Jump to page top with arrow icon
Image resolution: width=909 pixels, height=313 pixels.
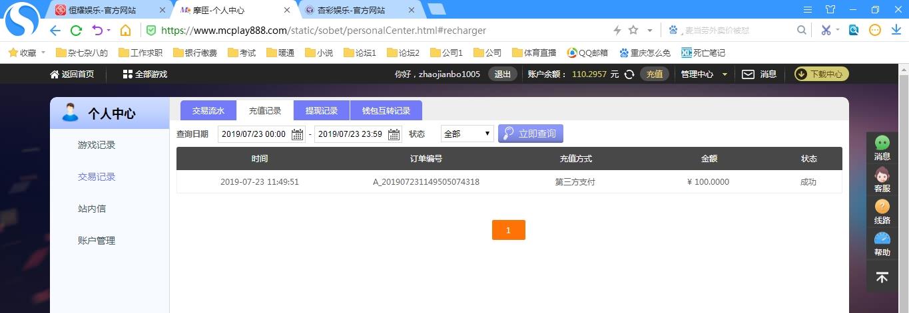882,278
